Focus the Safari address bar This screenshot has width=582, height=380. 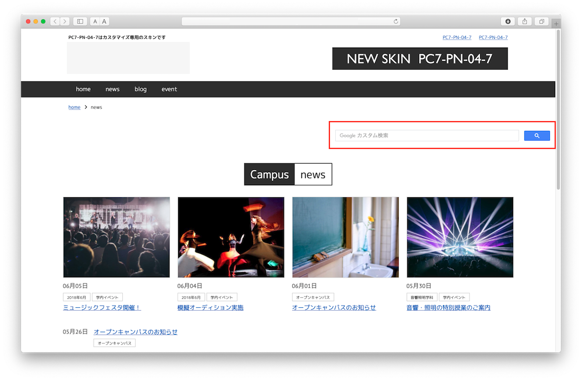tap(291, 22)
